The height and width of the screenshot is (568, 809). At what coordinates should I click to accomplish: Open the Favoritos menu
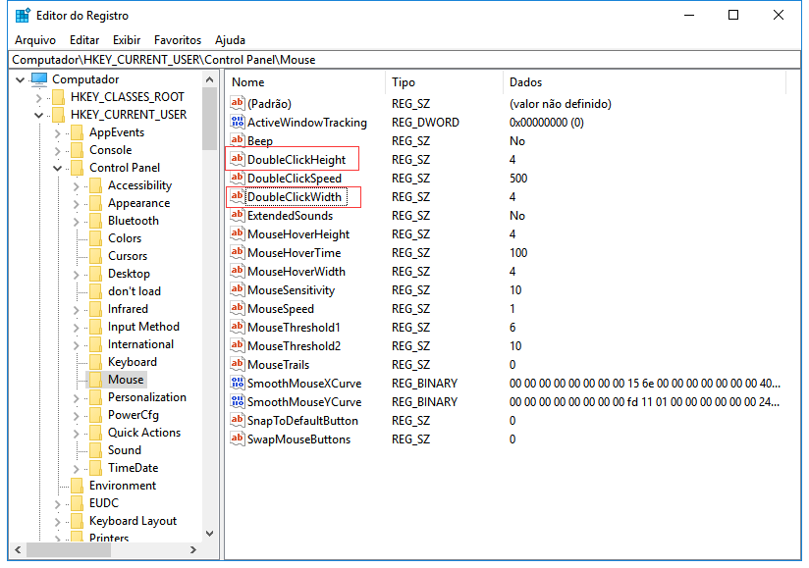tap(178, 40)
